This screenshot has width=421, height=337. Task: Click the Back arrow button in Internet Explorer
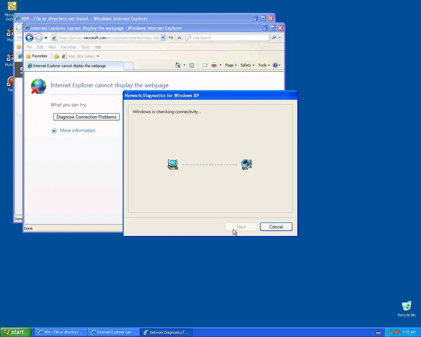29,38
